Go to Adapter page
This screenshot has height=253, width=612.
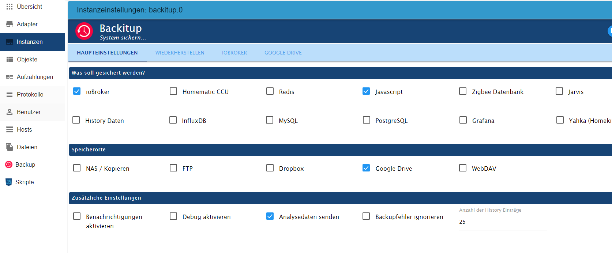(x=32, y=24)
